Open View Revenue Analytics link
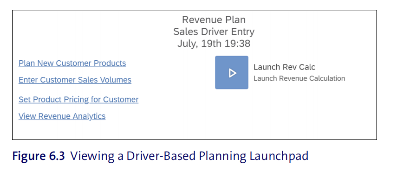The width and height of the screenshot is (397, 172). tap(62, 116)
